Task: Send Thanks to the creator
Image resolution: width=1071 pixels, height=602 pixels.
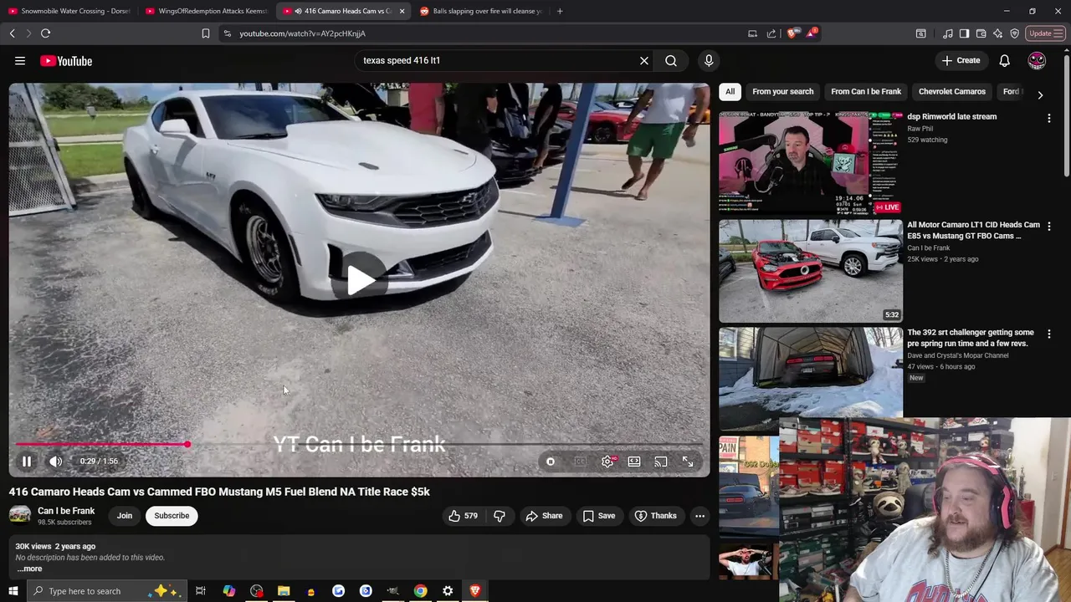Action: (x=656, y=516)
